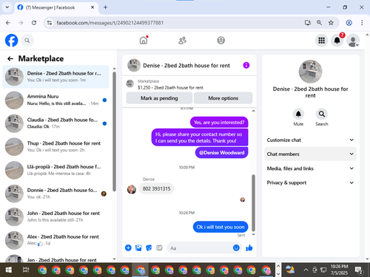Screen dimensions: 370x277
Task: Open a new browser tab
Action: point(105,7)
